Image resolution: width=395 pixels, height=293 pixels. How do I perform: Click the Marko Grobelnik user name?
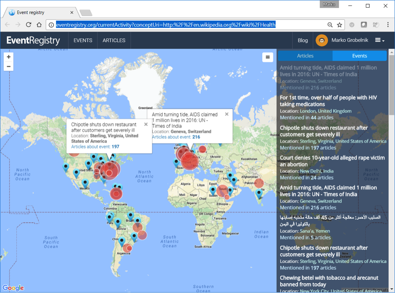[x=350, y=40]
